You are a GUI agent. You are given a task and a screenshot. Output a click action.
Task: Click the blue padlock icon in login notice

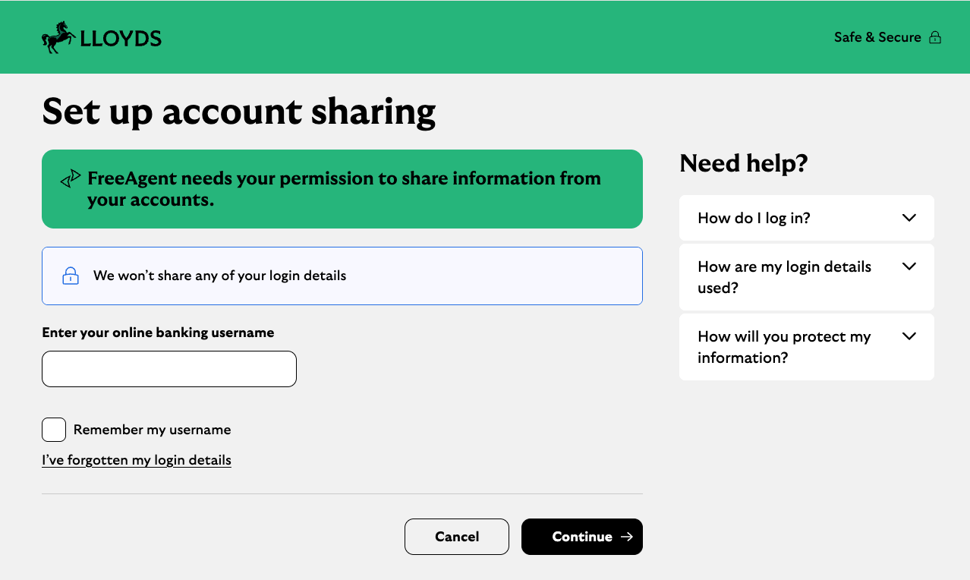(x=71, y=276)
